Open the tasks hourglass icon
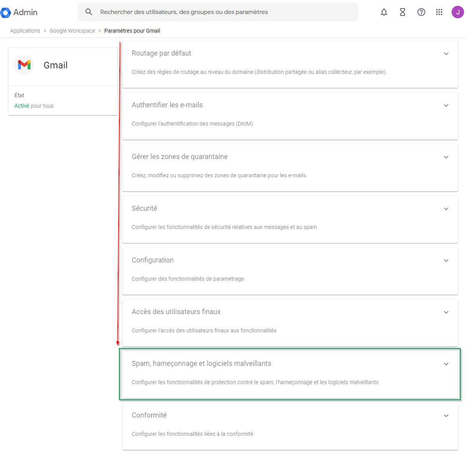Viewport: 466px width, 451px height. (403, 12)
